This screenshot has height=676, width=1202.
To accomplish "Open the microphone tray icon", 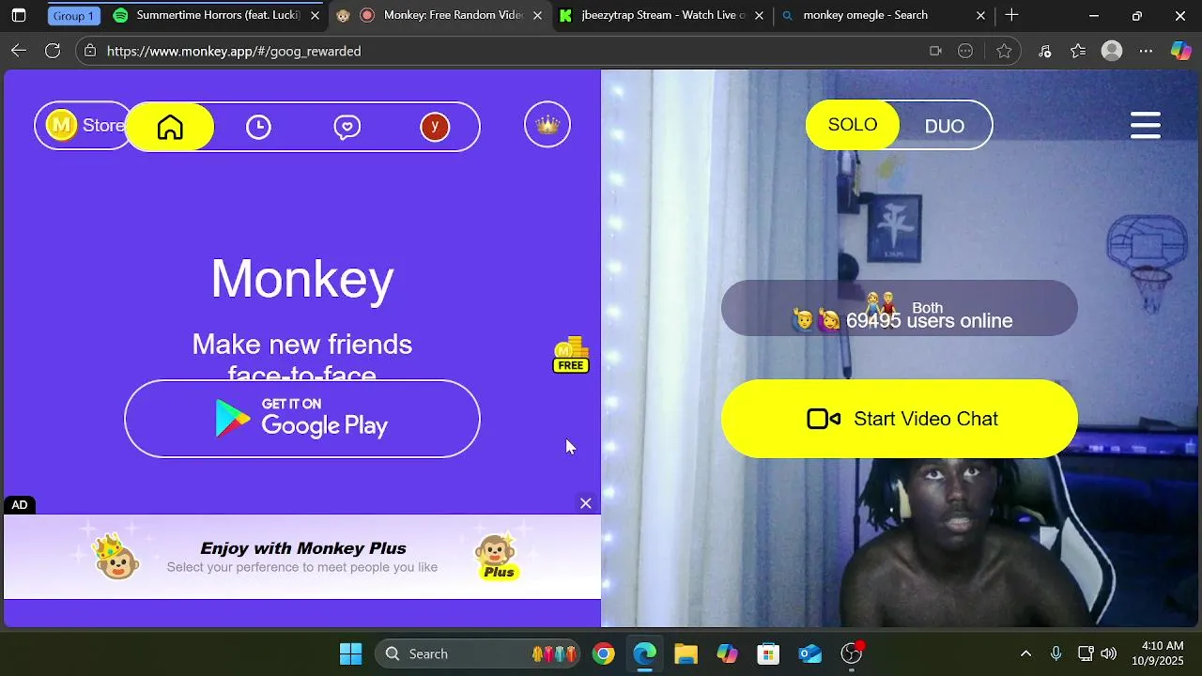I will tap(1056, 653).
